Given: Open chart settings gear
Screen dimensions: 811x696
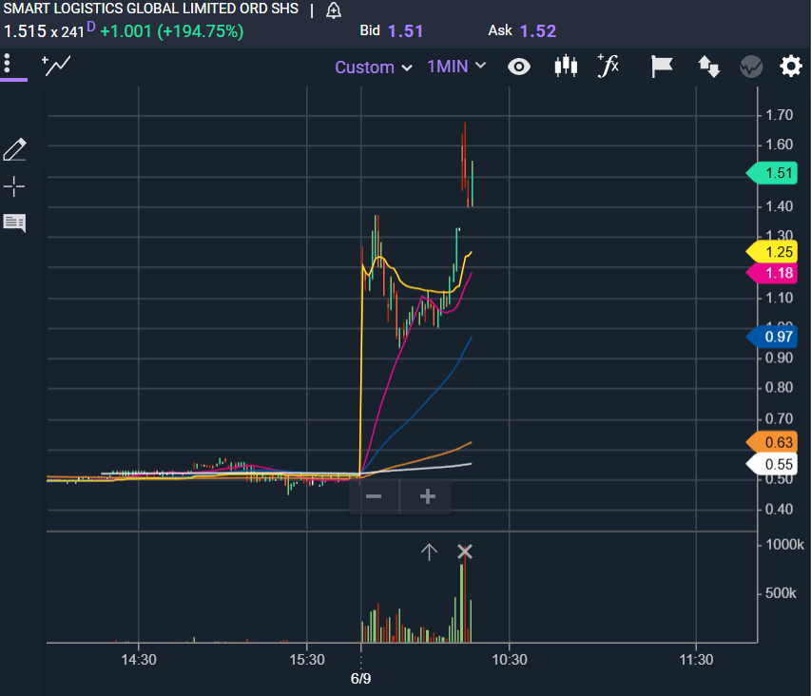Looking at the screenshot, I should pyautogui.click(x=791, y=67).
